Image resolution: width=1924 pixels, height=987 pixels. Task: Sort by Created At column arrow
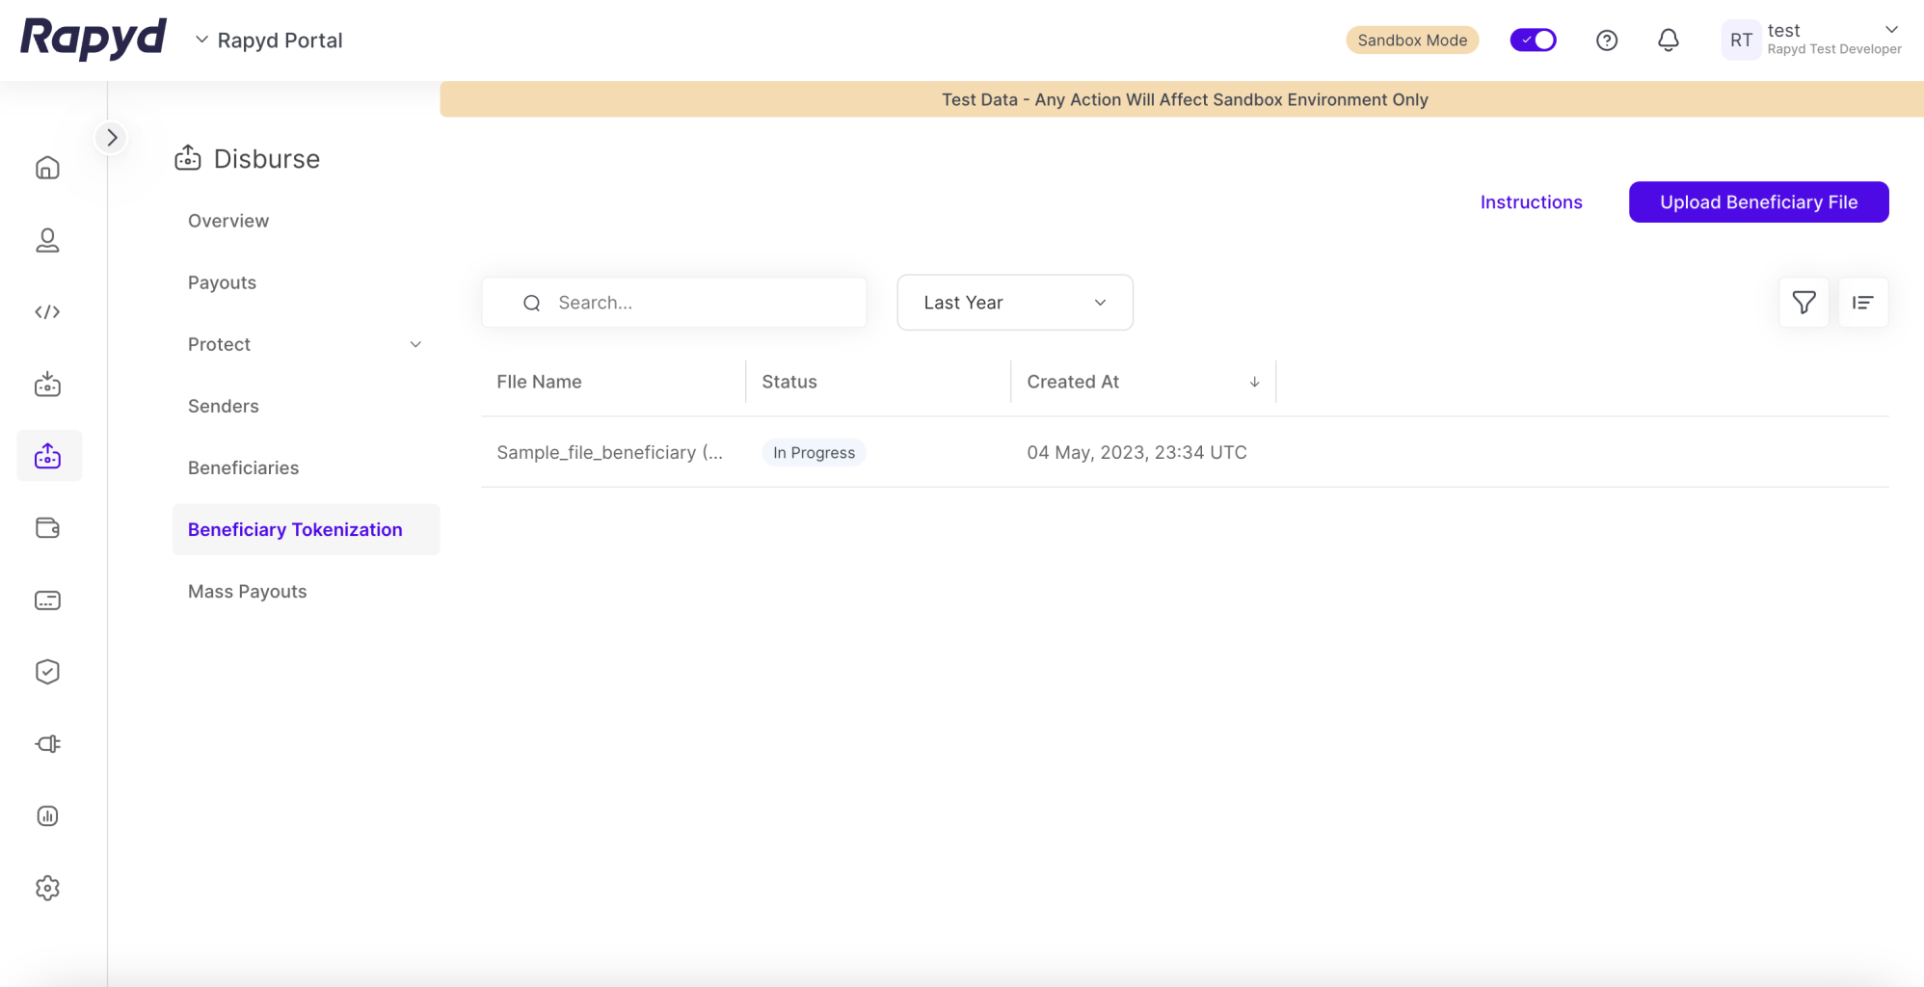pyautogui.click(x=1254, y=383)
